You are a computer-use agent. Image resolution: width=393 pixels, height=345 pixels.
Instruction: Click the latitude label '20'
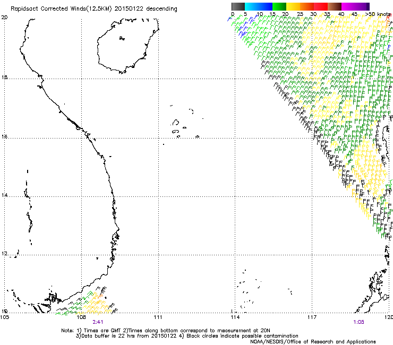pyautogui.click(x=4, y=18)
